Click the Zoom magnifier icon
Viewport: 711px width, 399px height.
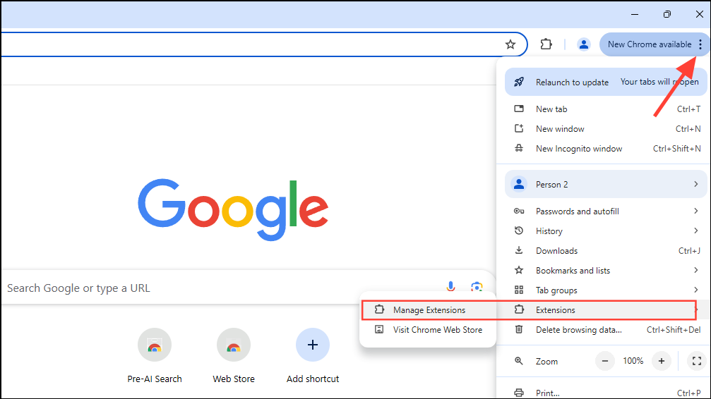click(519, 361)
